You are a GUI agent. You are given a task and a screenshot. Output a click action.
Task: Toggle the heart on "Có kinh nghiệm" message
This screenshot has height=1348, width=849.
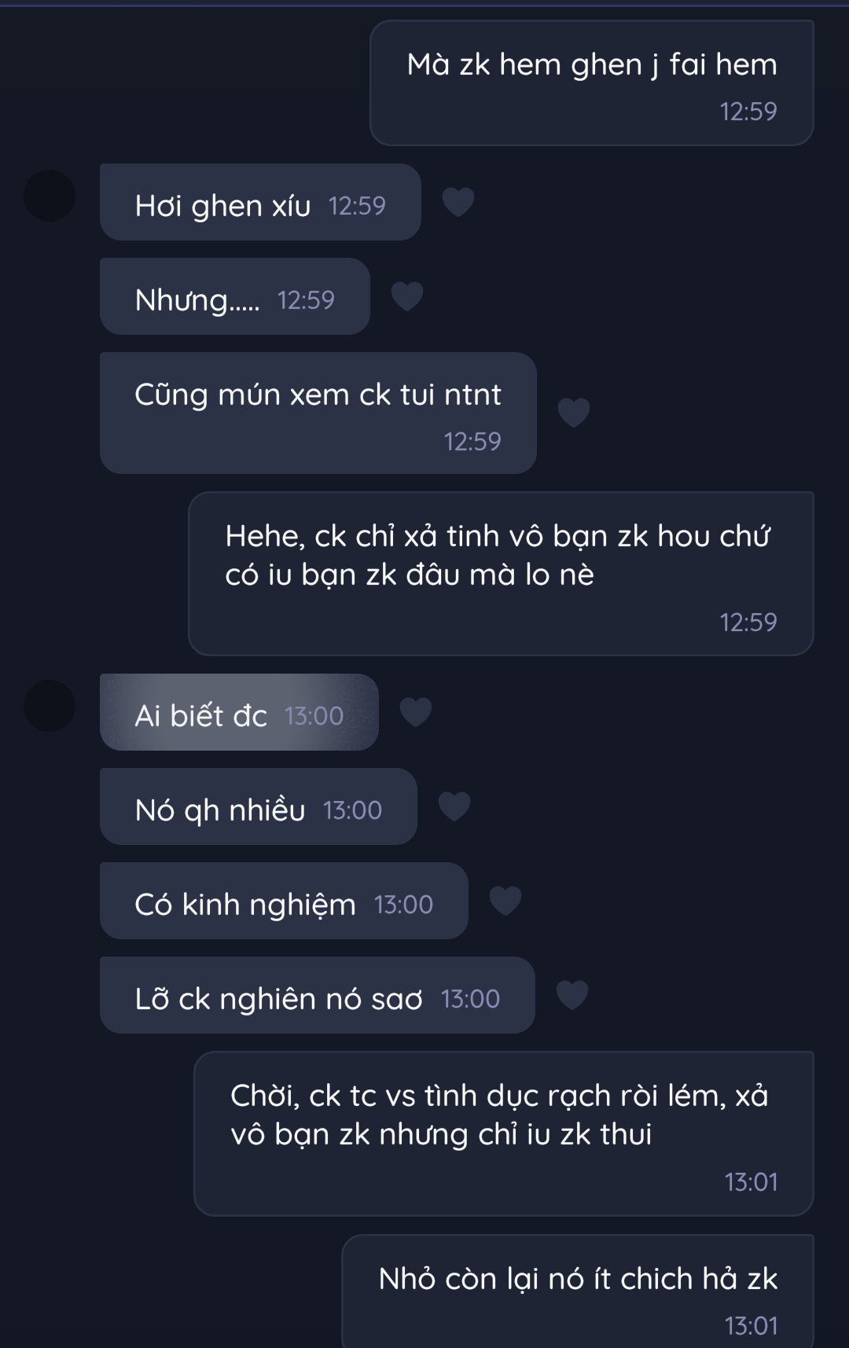[x=505, y=901]
